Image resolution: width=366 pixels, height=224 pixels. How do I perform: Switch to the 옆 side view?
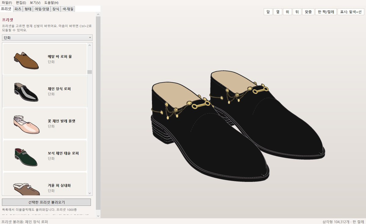coord(278,12)
